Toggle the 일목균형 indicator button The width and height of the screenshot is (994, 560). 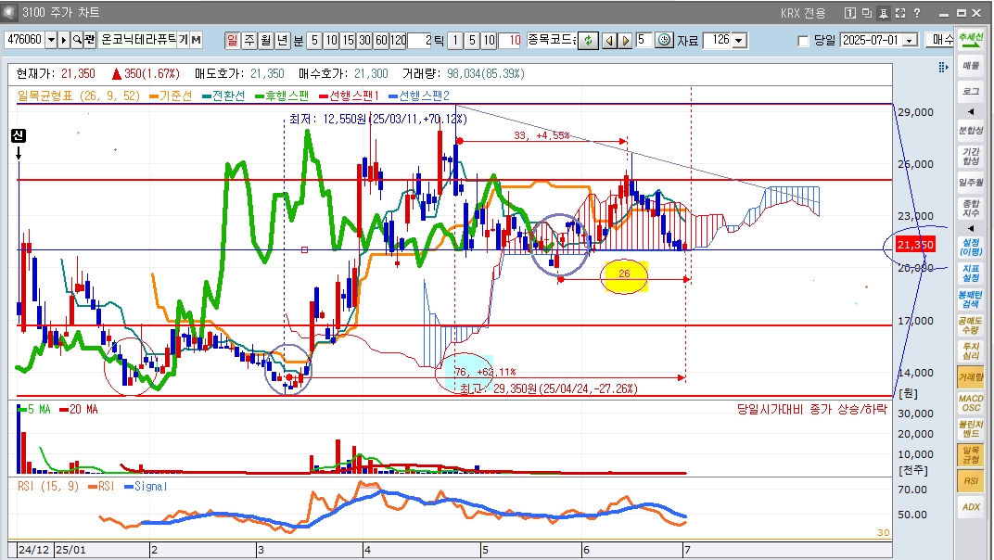971,454
